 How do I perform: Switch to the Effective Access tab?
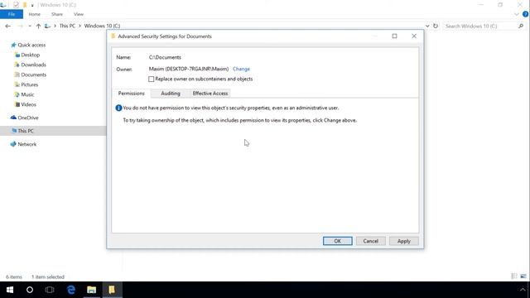point(210,94)
